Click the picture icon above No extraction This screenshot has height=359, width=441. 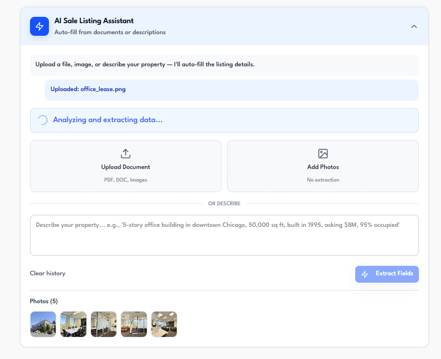tap(323, 154)
